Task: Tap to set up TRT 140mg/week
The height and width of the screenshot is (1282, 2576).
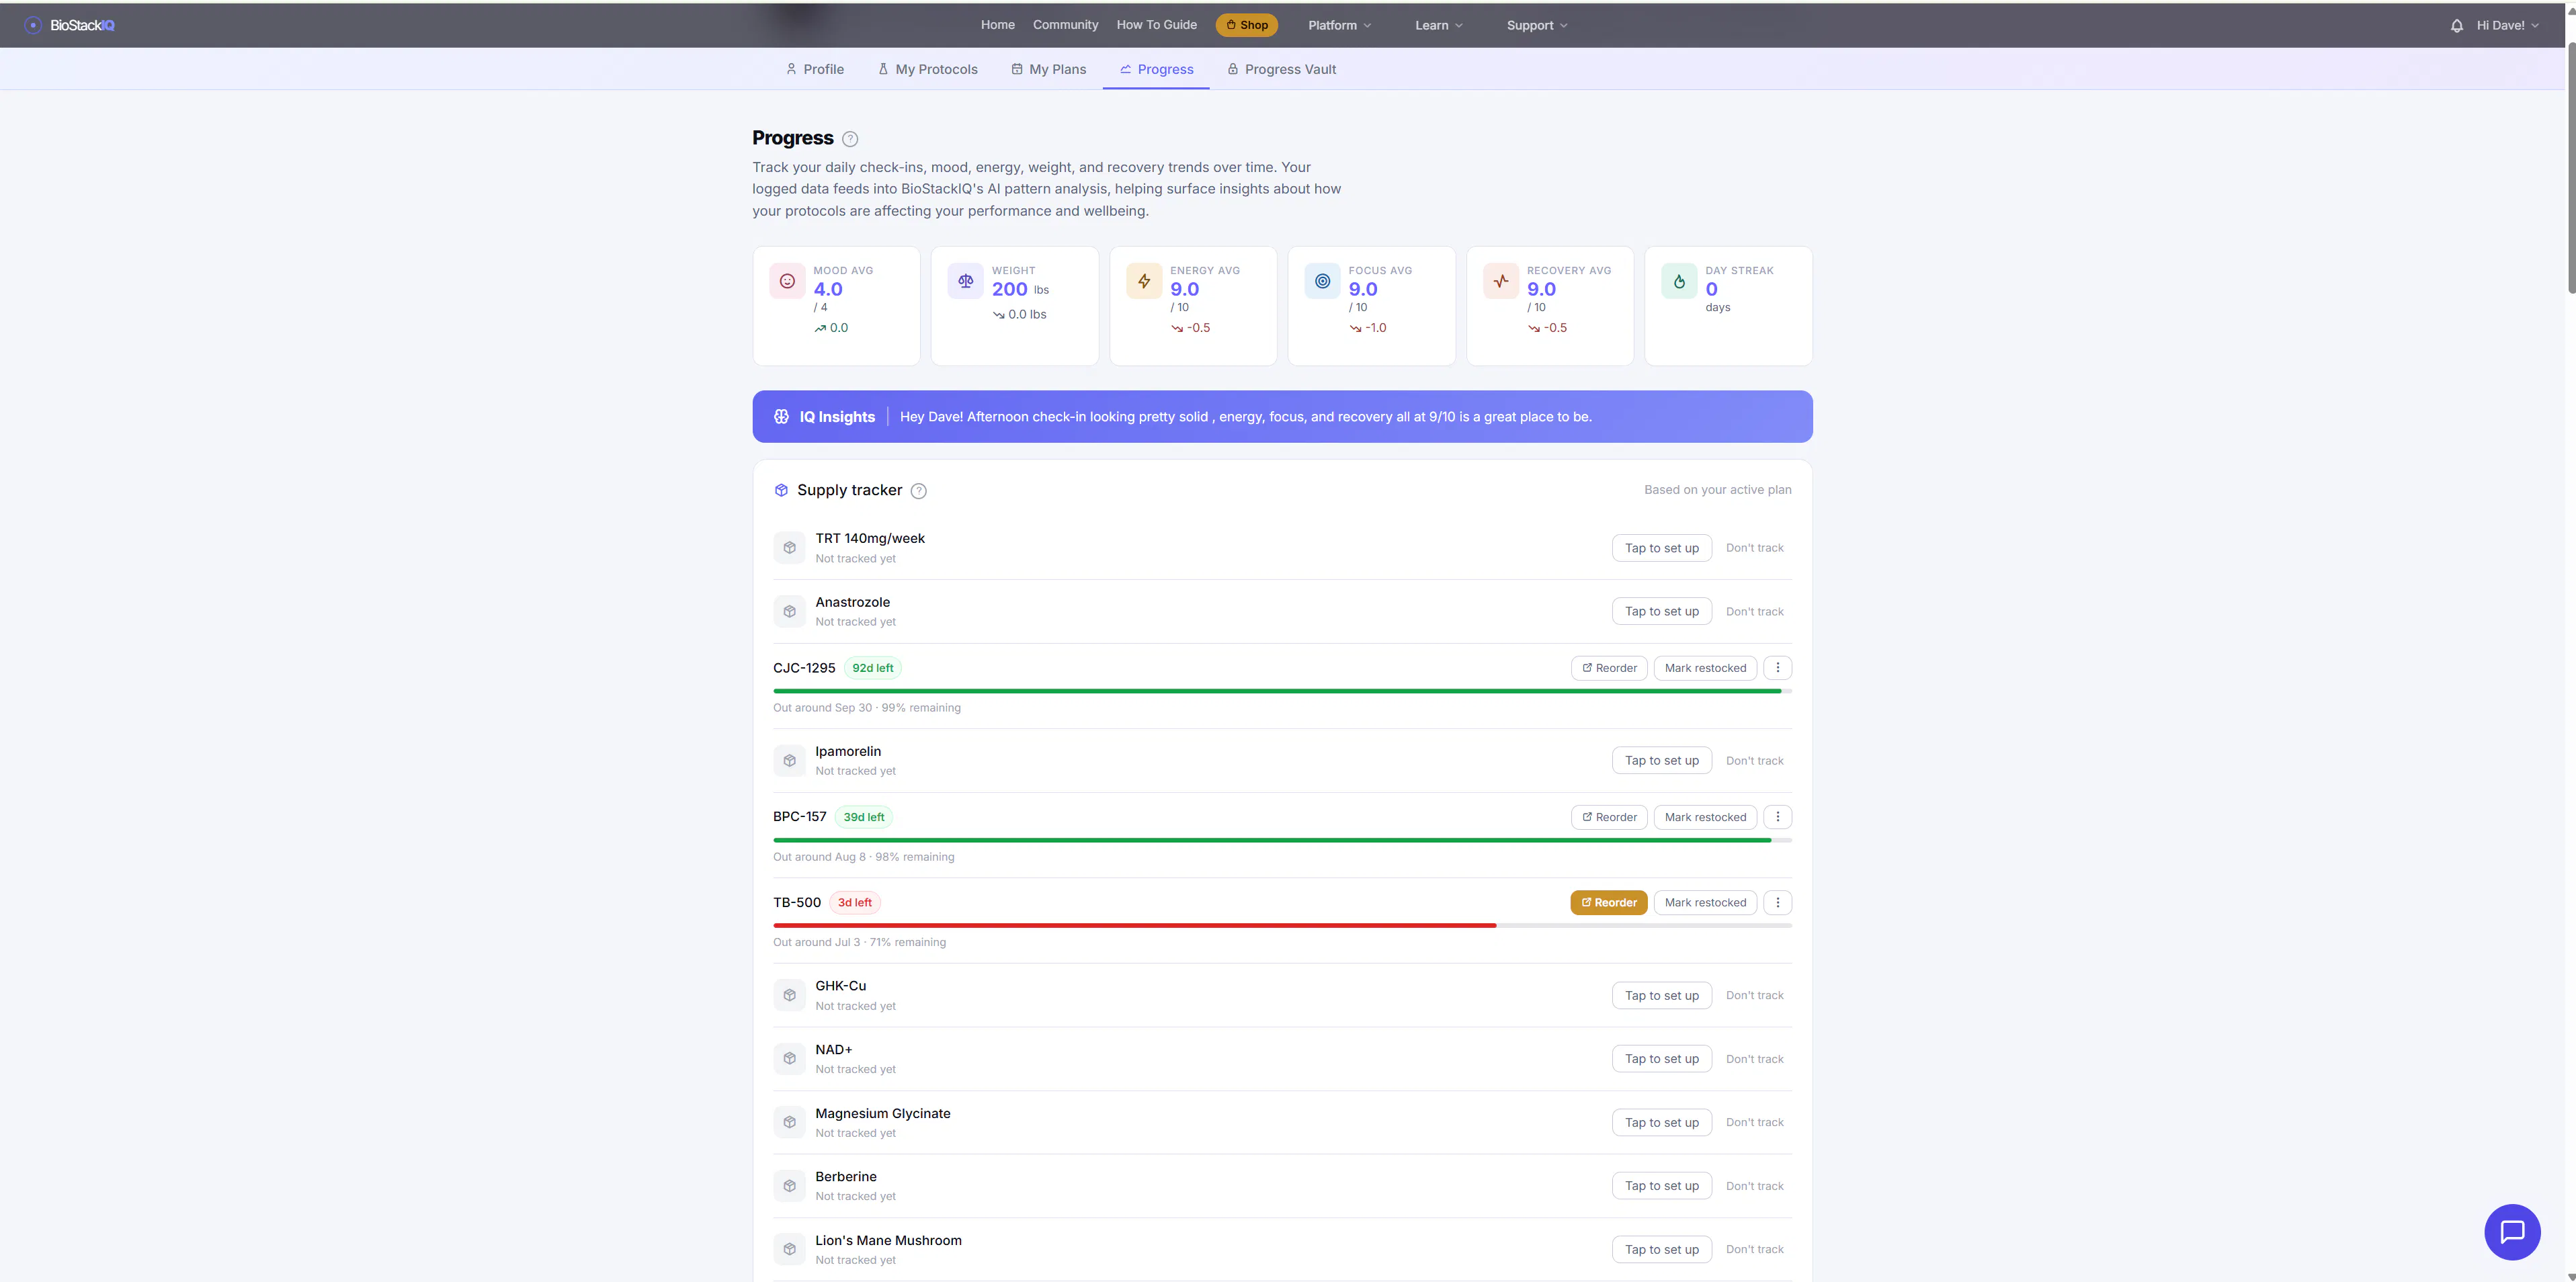Action: pos(1661,548)
